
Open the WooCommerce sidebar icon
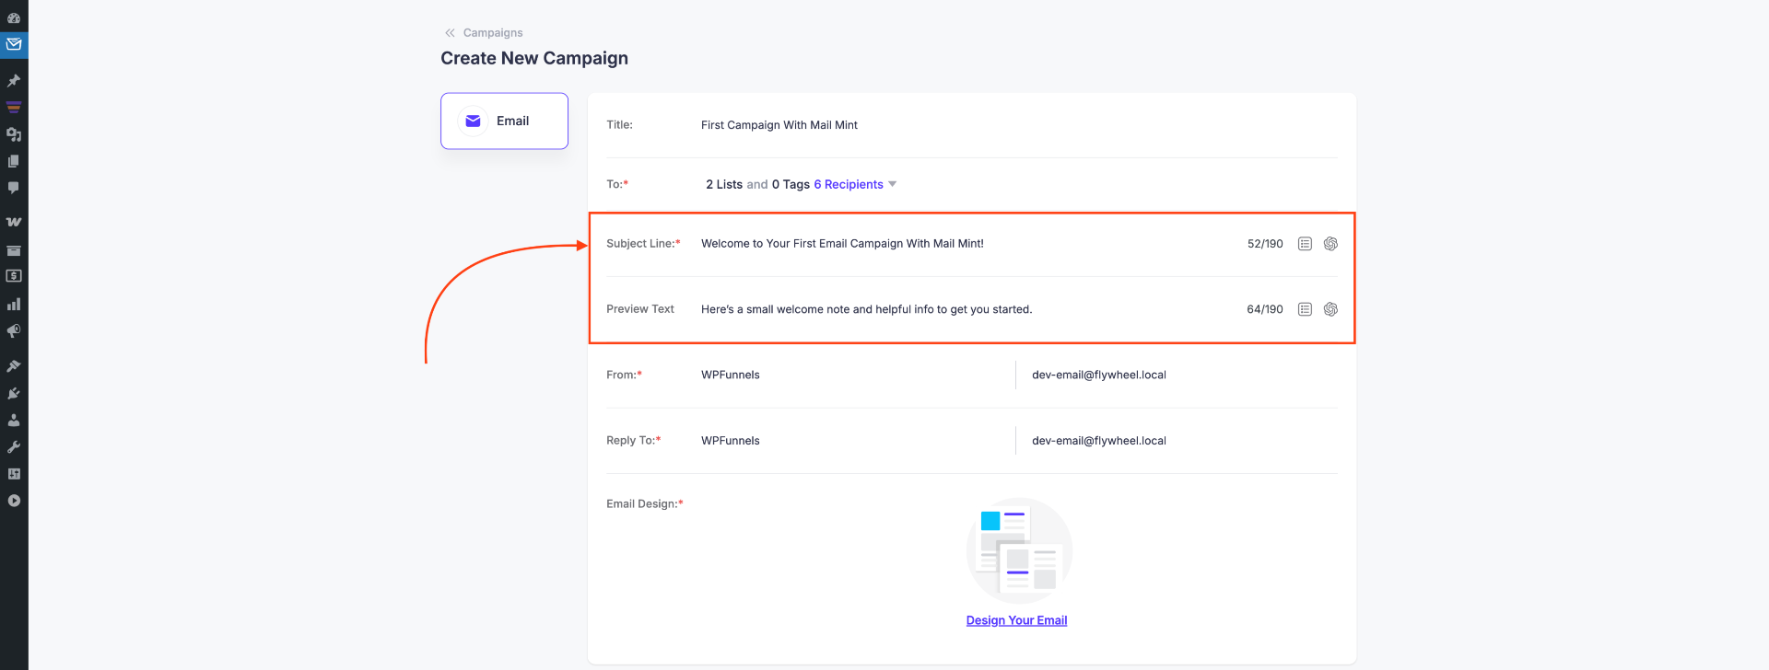14,222
